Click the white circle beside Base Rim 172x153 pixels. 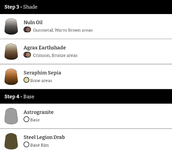pos(26,145)
